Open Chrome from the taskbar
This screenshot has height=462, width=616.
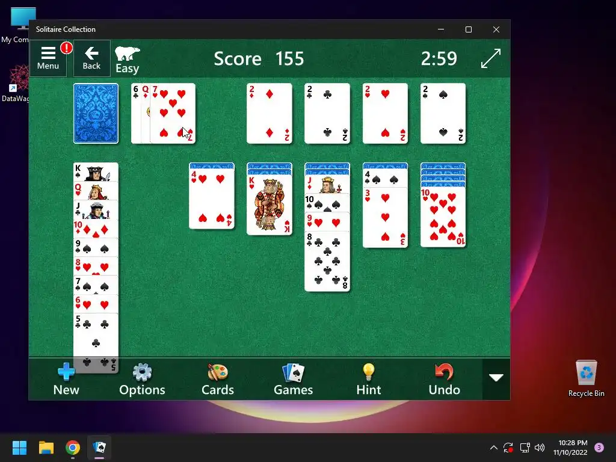[73, 448]
